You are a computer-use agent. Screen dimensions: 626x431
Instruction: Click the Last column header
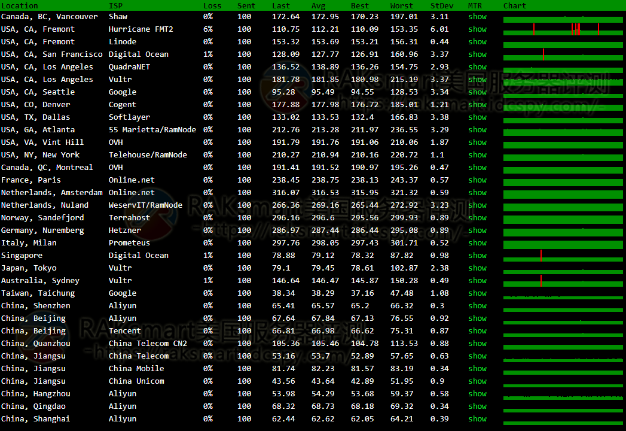pyautogui.click(x=281, y=5)
